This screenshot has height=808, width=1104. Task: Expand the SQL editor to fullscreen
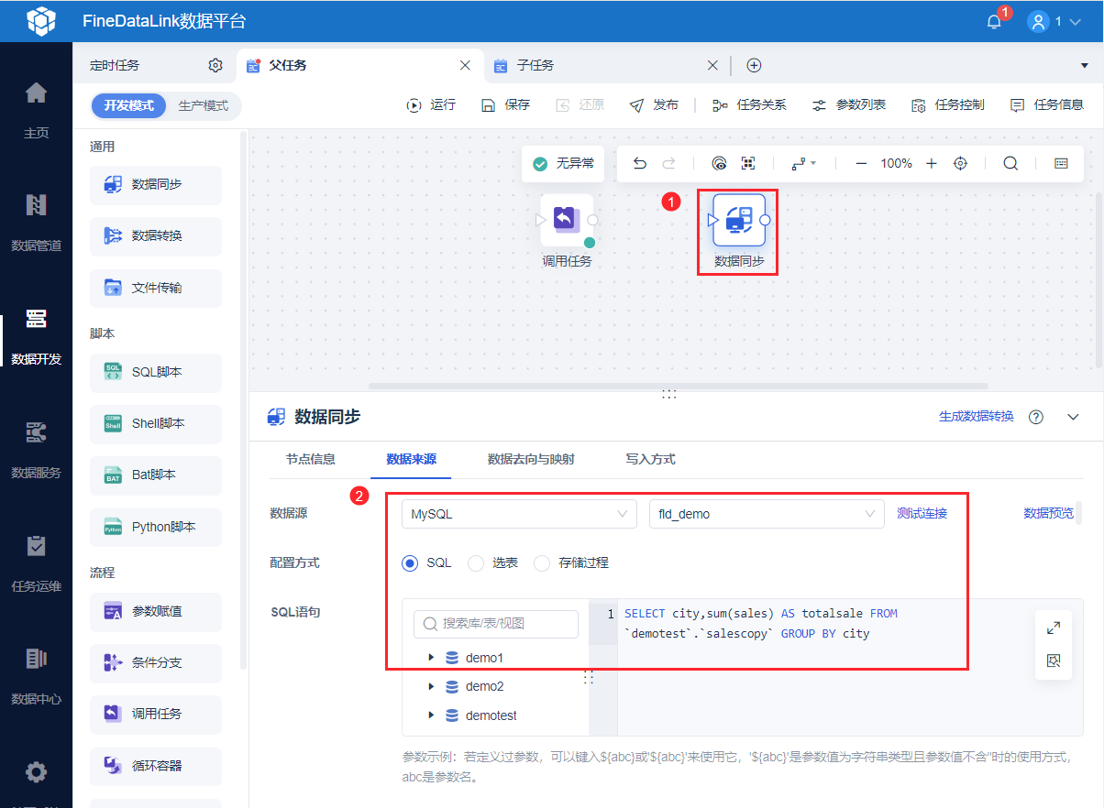1054,628
